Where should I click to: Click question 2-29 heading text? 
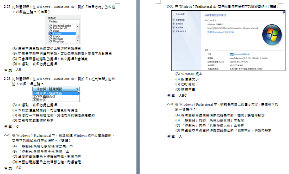pyautogui.click(x=59, y=138)
